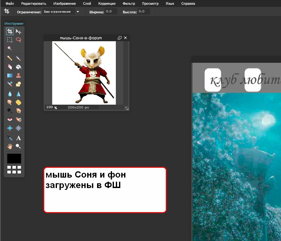Activate the Text tool
Screen dimensions: 281x241
click(18, 138)
